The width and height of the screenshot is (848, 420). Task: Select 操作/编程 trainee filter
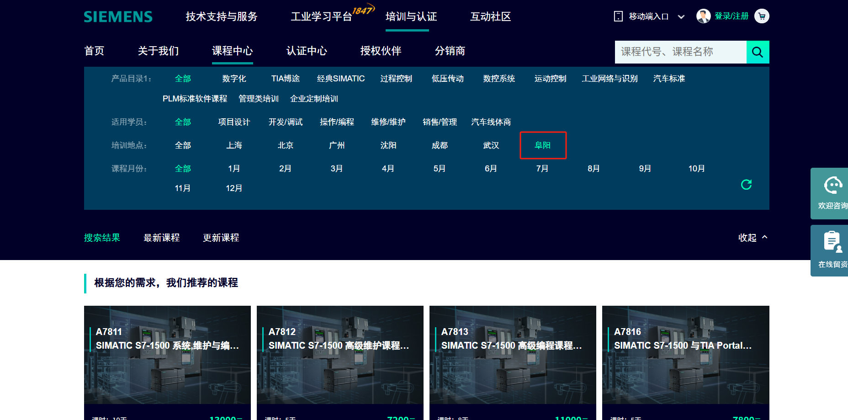tap(337, 122)
